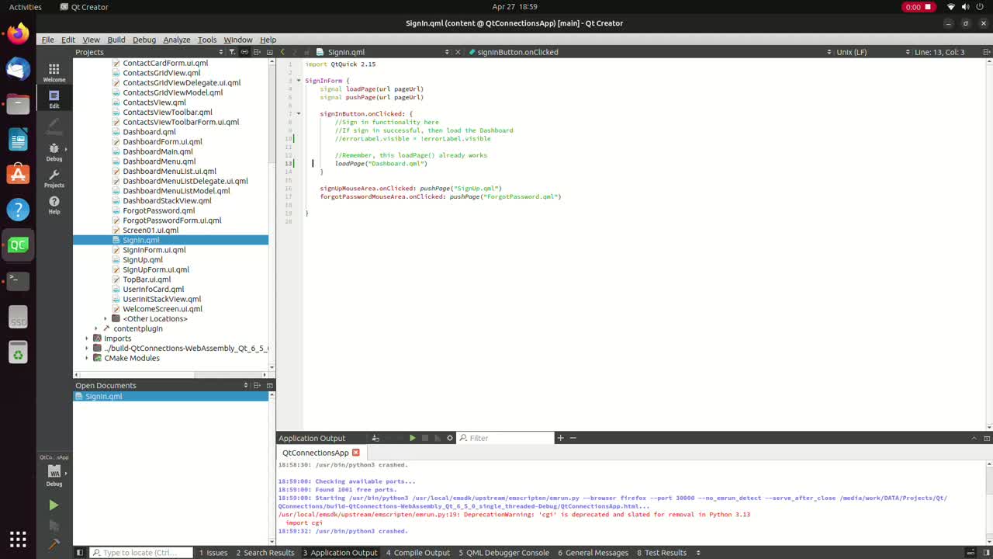The height and width of the screenshot is (559, 993).
Task: Toggle synchronize with editor link icon
Action: pyautogui.click(x=244, y=52)
